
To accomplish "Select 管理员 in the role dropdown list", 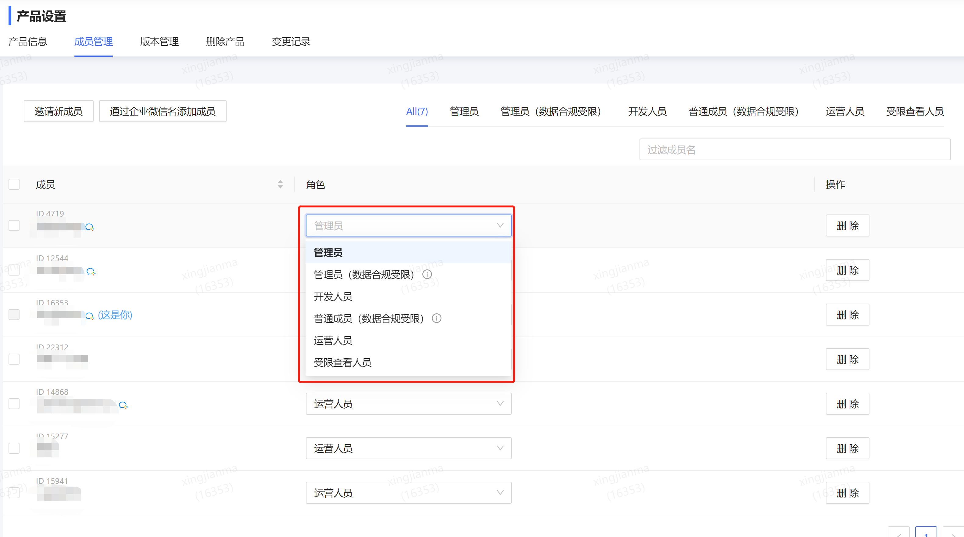I will pos(409,252).
